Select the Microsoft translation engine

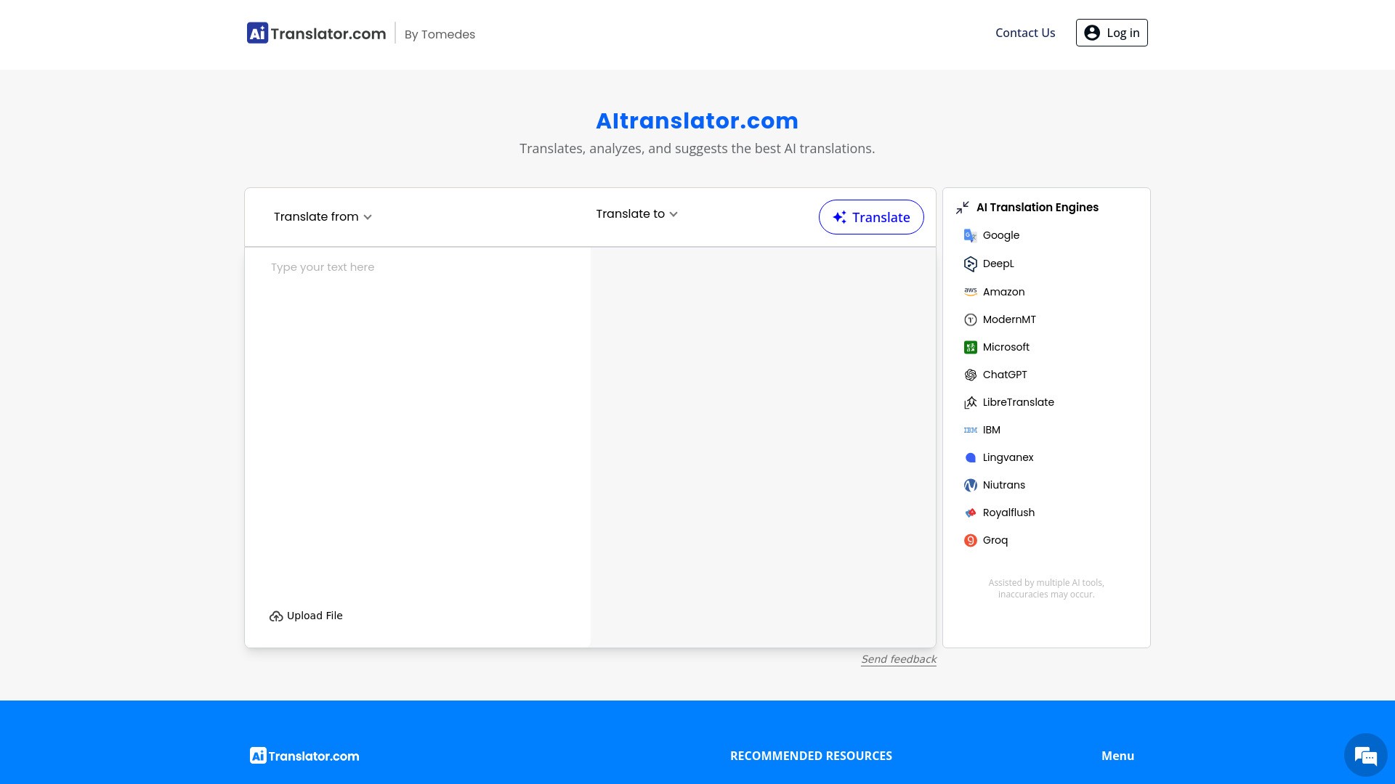coord(1006,347)
